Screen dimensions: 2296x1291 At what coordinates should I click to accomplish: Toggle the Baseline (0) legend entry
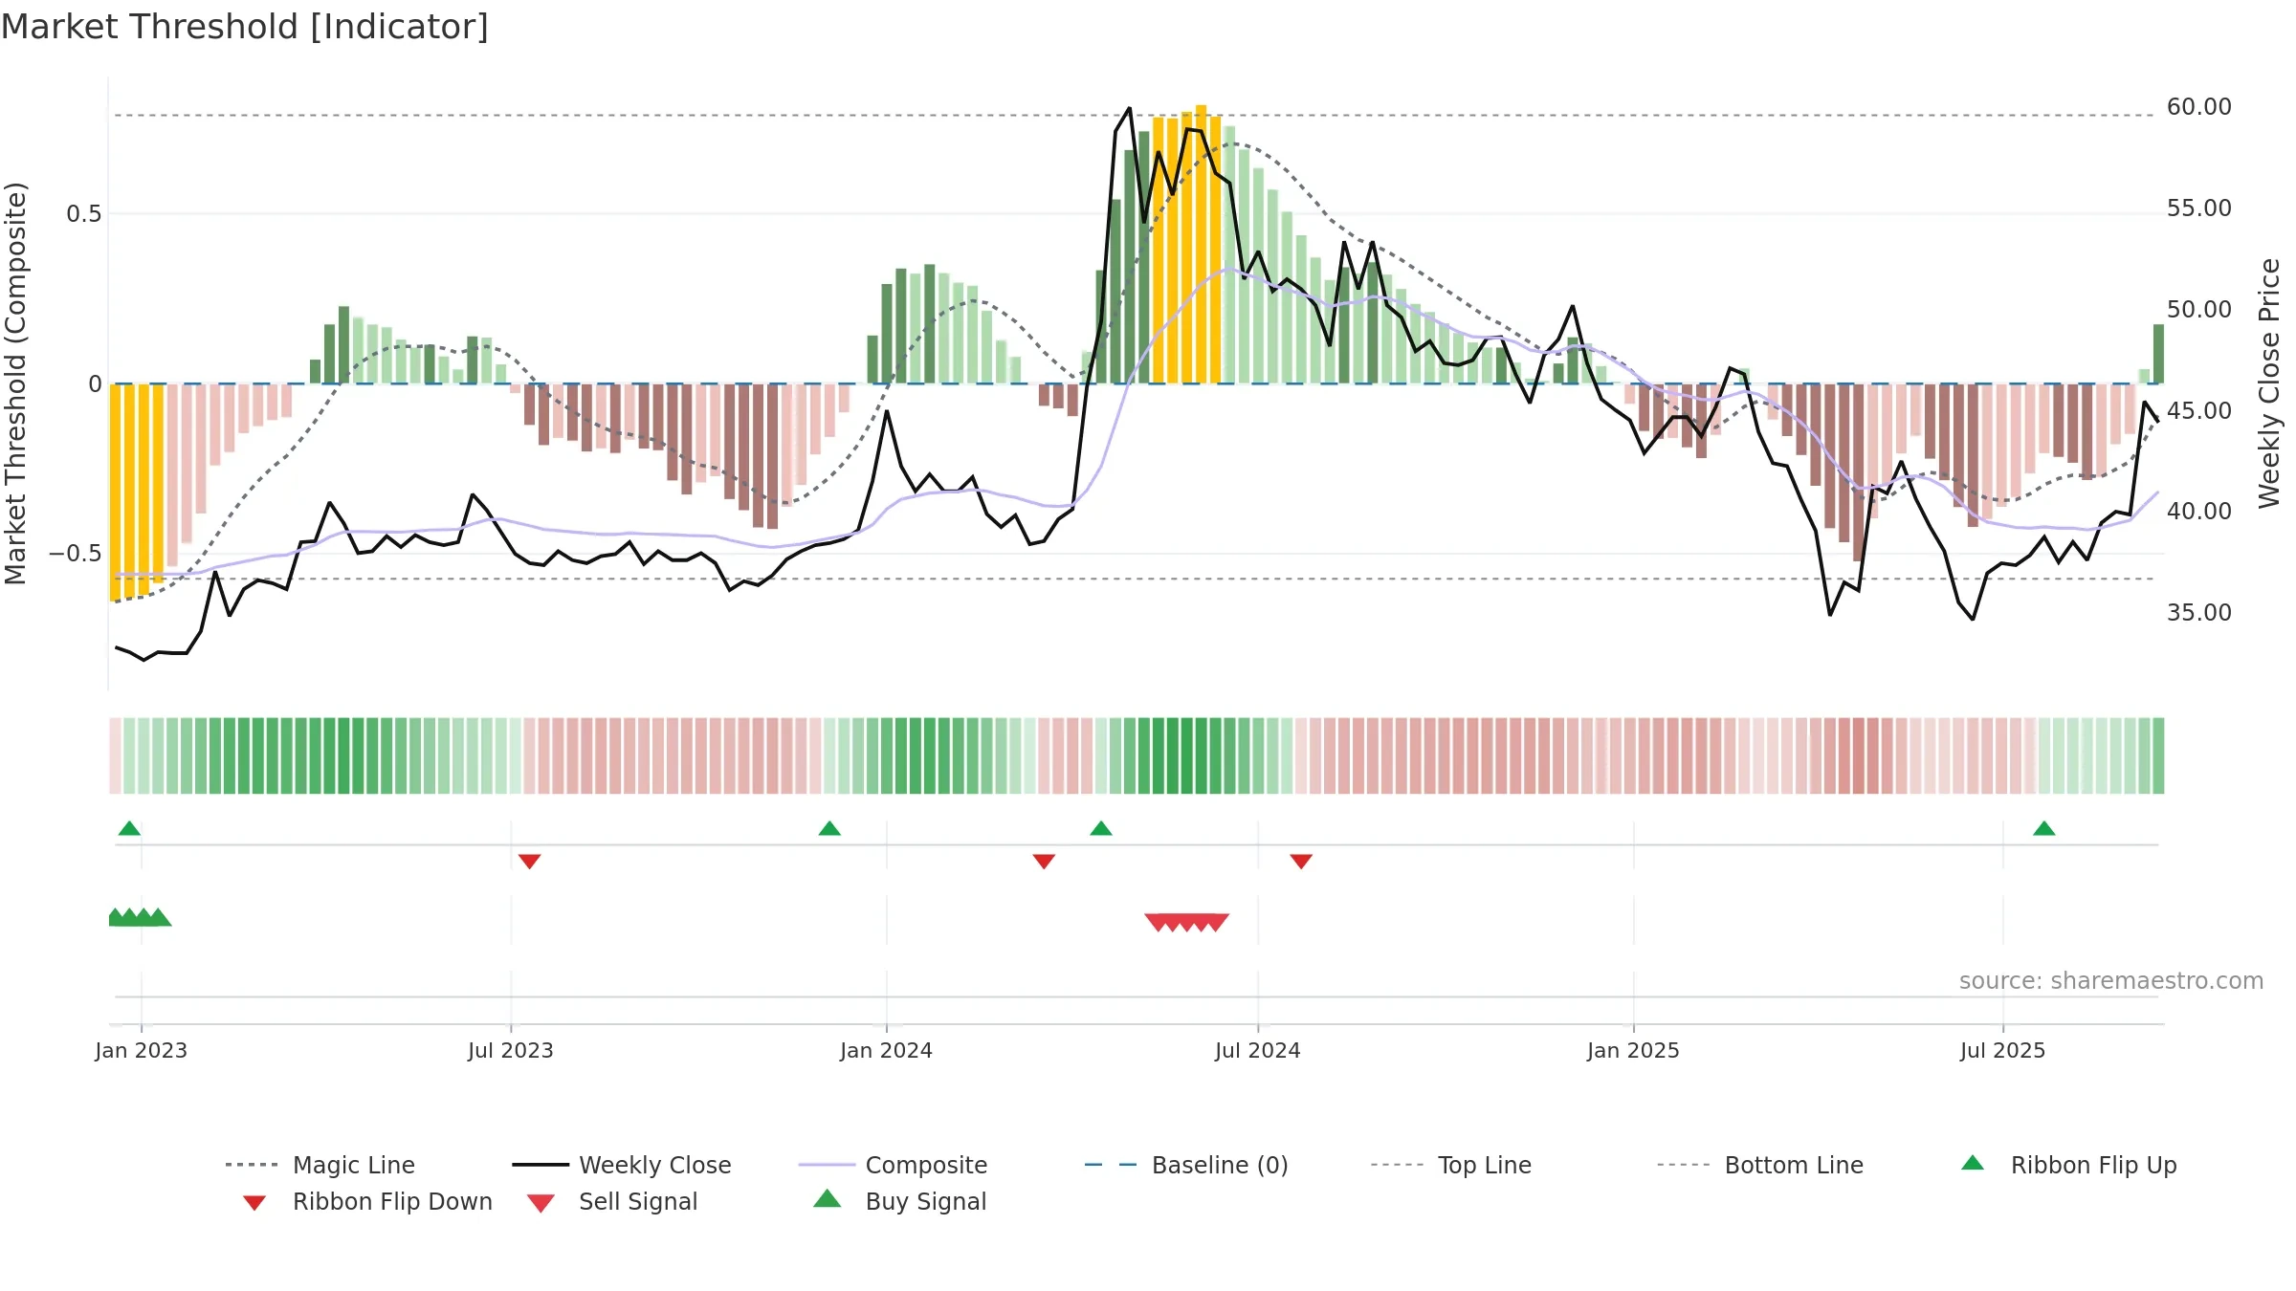(1186, 1165)
